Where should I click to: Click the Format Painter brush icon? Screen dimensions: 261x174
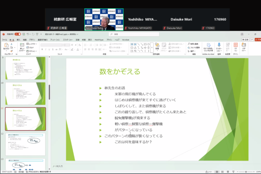point(11,51)
